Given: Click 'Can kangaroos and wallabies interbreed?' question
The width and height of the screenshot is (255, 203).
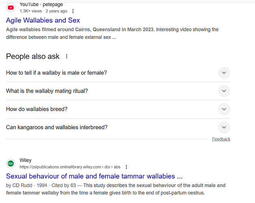Looking at the screenshot, I should click(57, 127).
